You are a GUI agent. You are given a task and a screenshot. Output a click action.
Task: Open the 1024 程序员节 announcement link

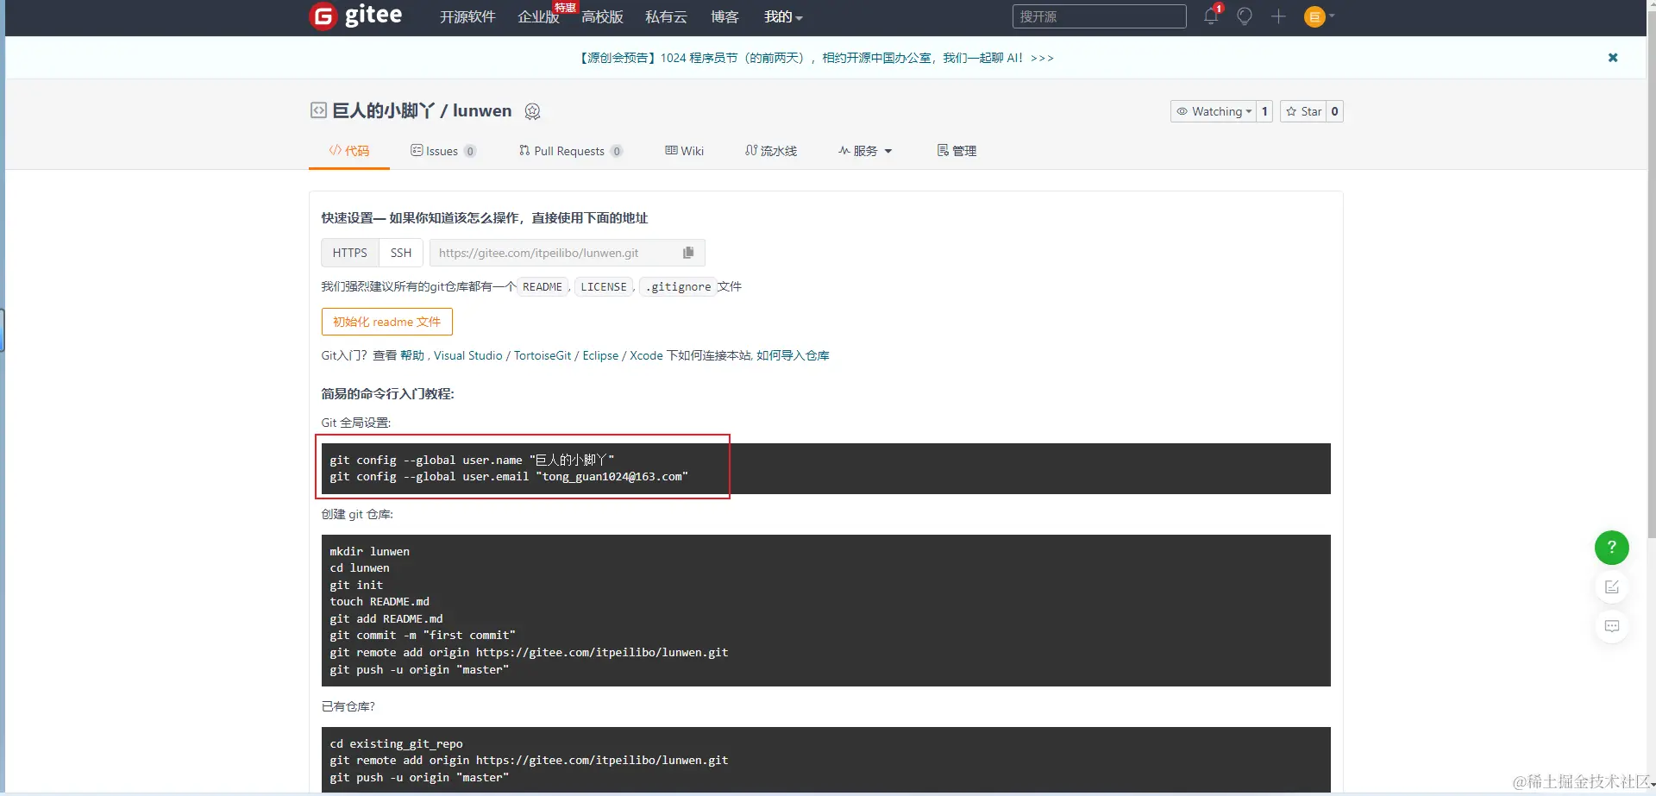point(816,58)
